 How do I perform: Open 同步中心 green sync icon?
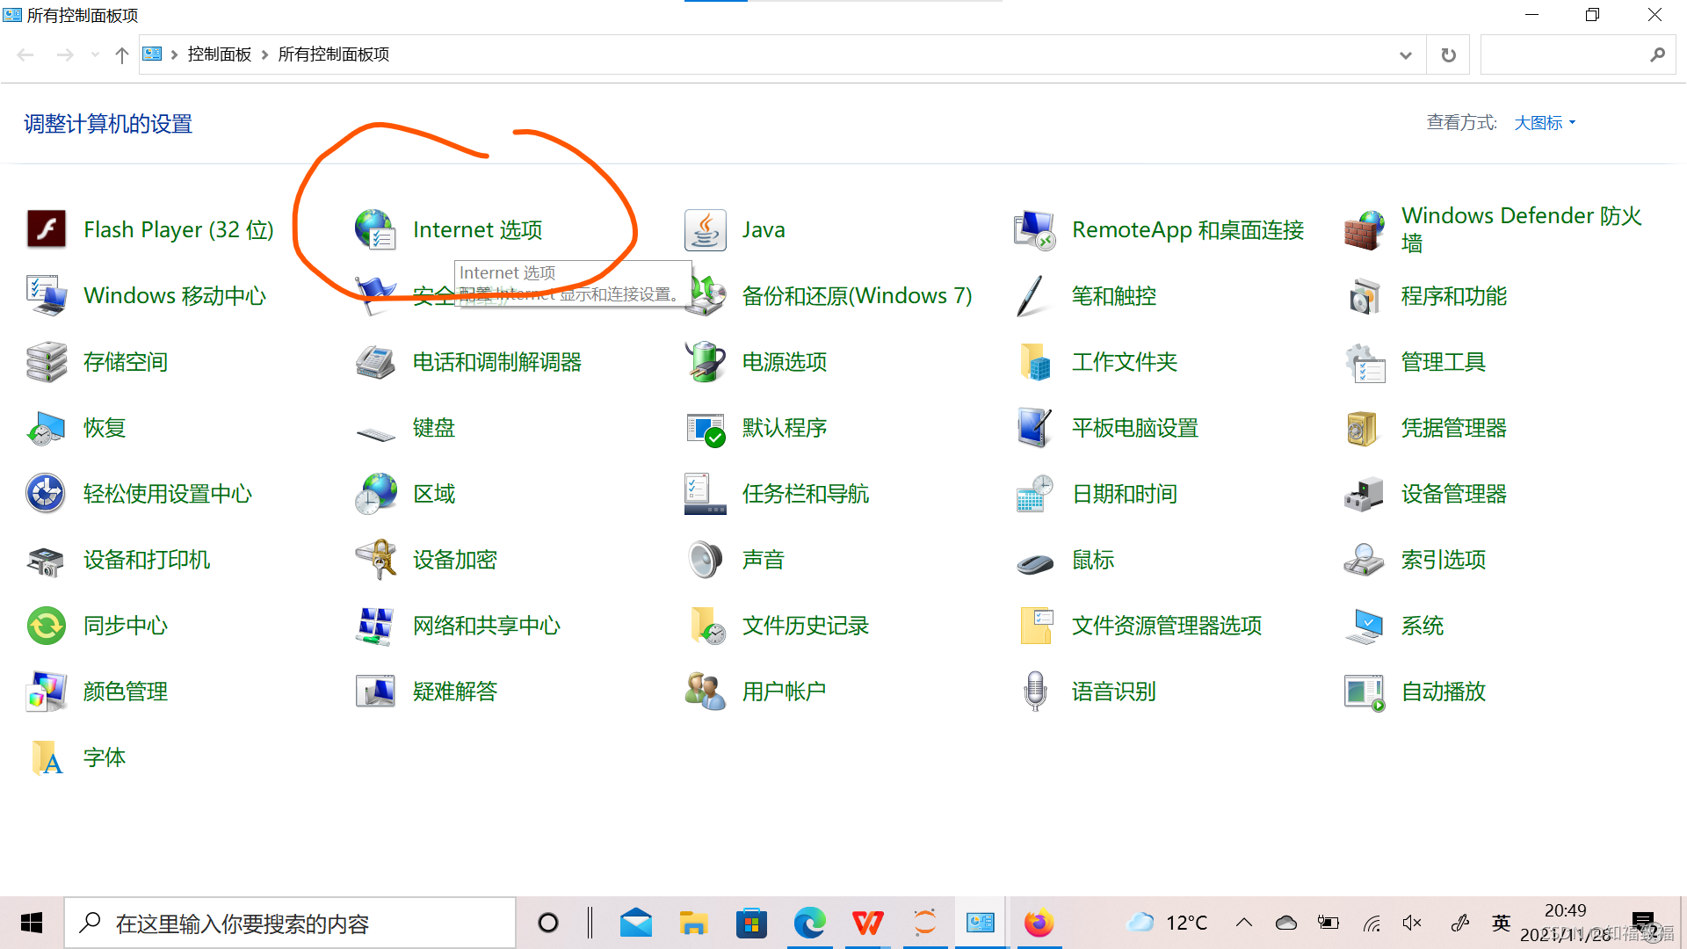pyautogui.click(x=47, y=626)
